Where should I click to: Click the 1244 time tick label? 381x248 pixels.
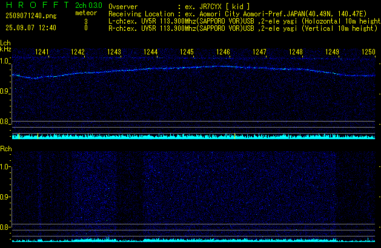(x=151, y=52)
